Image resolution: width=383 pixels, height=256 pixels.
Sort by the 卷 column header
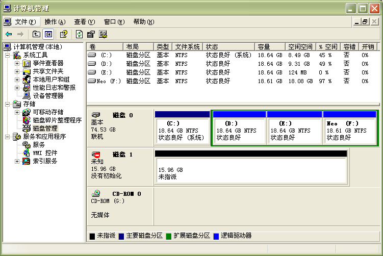coord(105,46)
